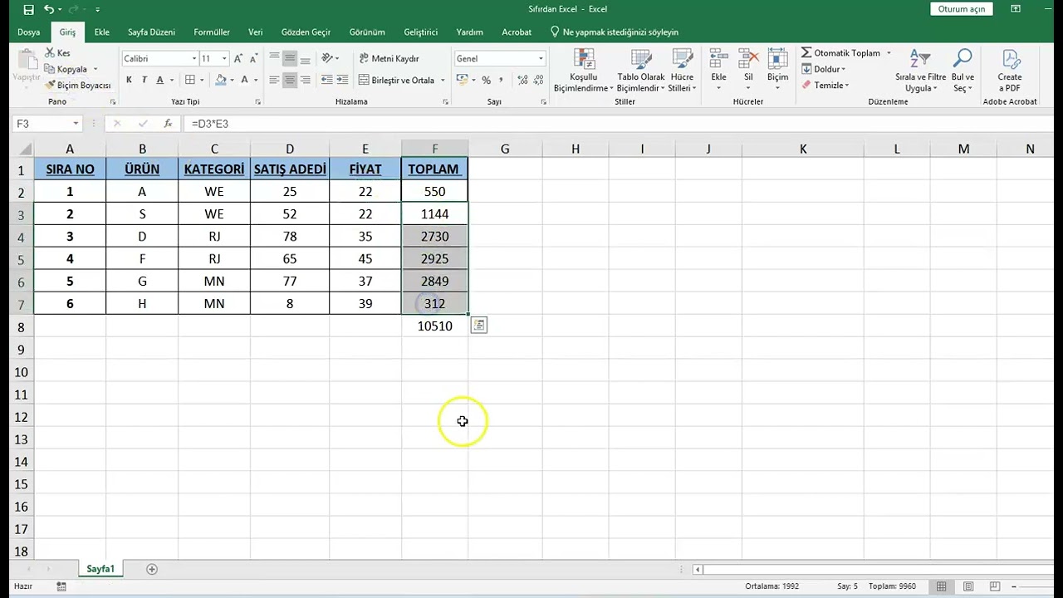Open Koşullu Biçimlendirme conditional formatting

pyautogui.click(x=584, y=71)
